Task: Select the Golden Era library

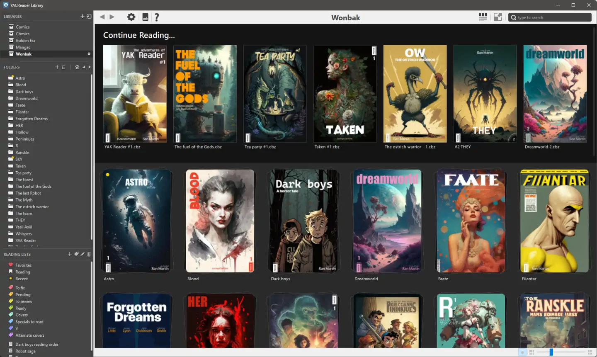Action: click(x=25, y=40)
